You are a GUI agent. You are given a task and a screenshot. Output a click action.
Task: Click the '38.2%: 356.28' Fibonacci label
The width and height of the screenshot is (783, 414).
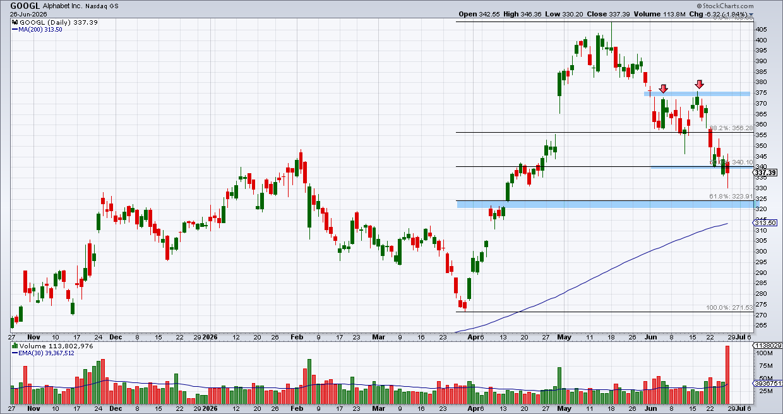coord(731,128)
